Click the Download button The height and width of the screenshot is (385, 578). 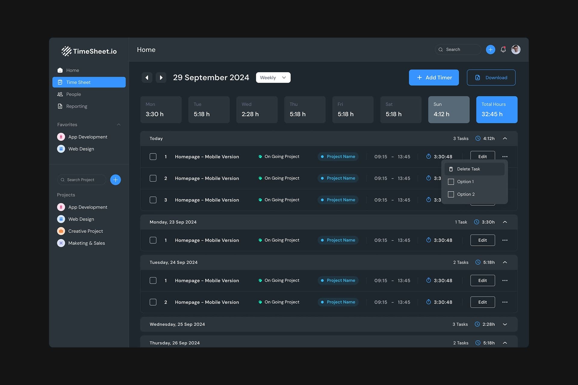pos(491,77)
